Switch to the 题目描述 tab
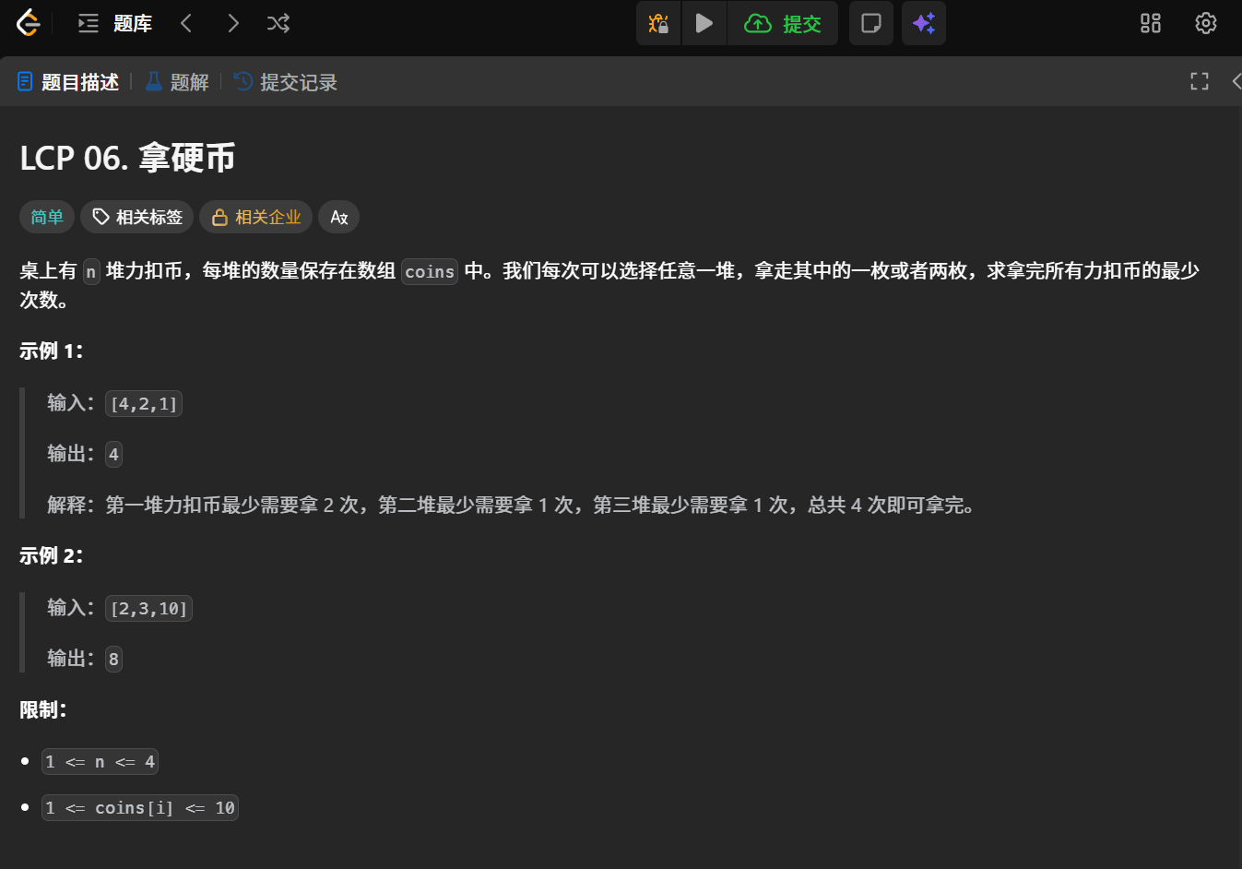The width and height of the screenshot is (1242, 869). tap(68, 82)
